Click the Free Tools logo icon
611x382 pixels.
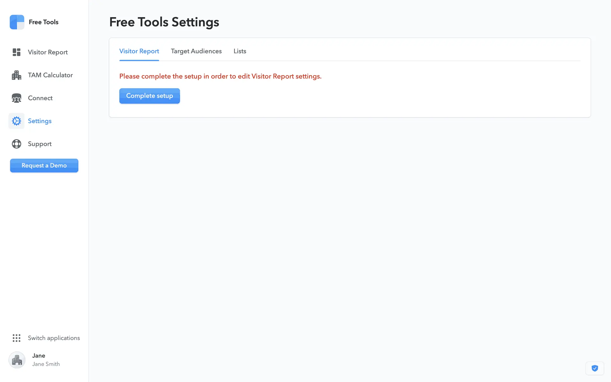coord(17,22)
